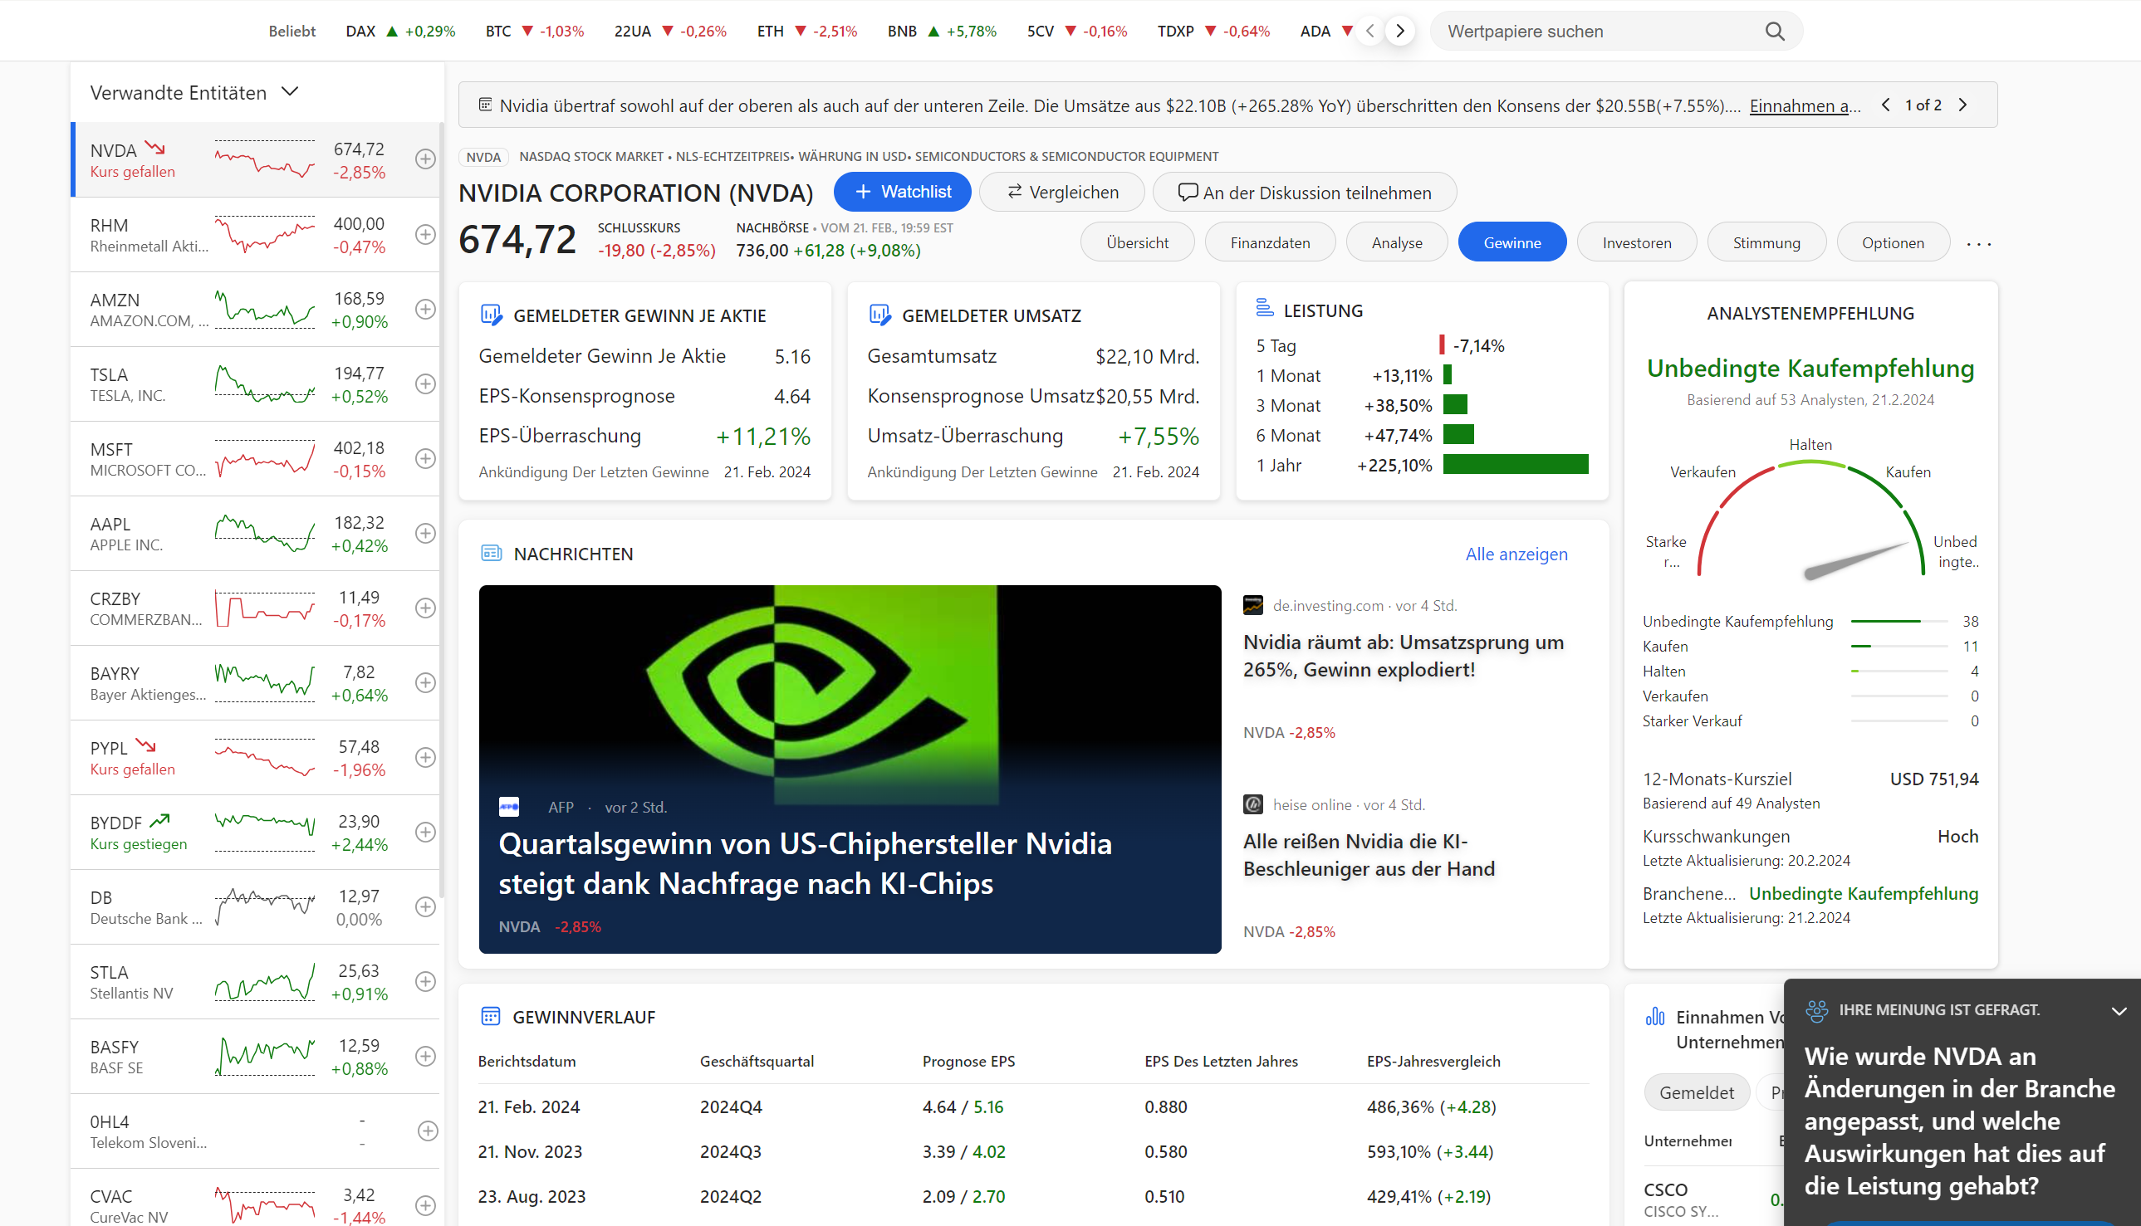Screen dimensions: 2141x1226
Task: Click the Gewinnverlauf calendar icon
Action: pos(490,1016)
